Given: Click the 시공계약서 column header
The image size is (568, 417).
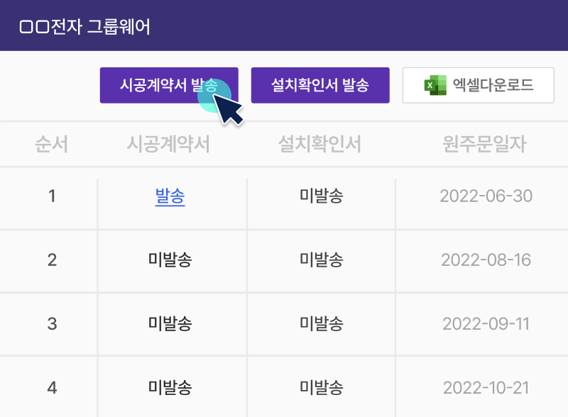Looking at the screenshot, I should 168,145.
